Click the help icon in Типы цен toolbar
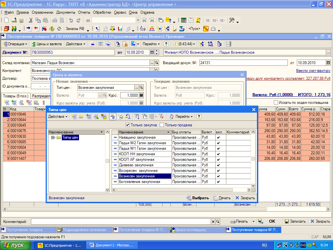Image resolution: width=333 pixels, height=250 pixels. (199, 117)
